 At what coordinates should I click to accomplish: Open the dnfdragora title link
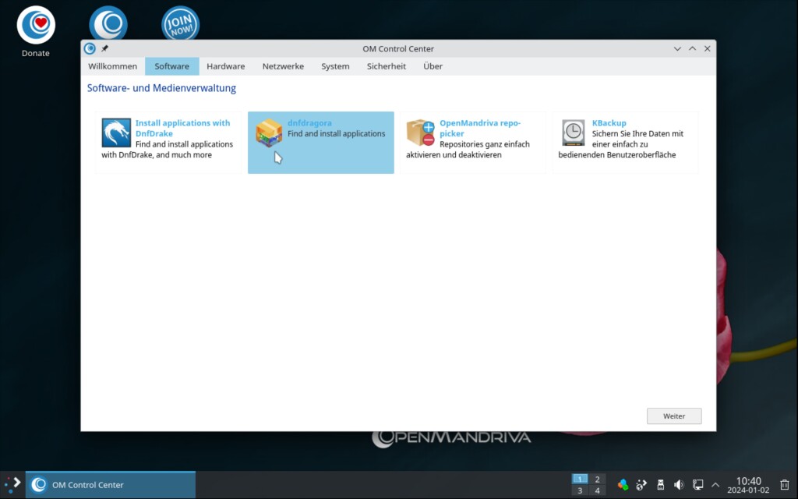pos(309,122)
